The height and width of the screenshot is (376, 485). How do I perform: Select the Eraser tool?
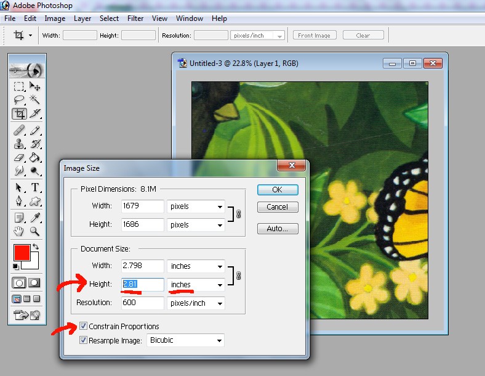point(19,158)
